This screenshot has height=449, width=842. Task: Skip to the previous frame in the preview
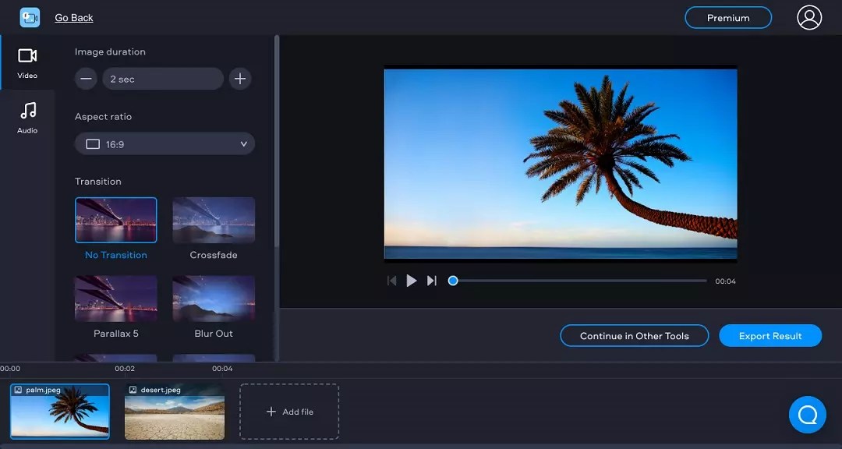pos(391,281)
